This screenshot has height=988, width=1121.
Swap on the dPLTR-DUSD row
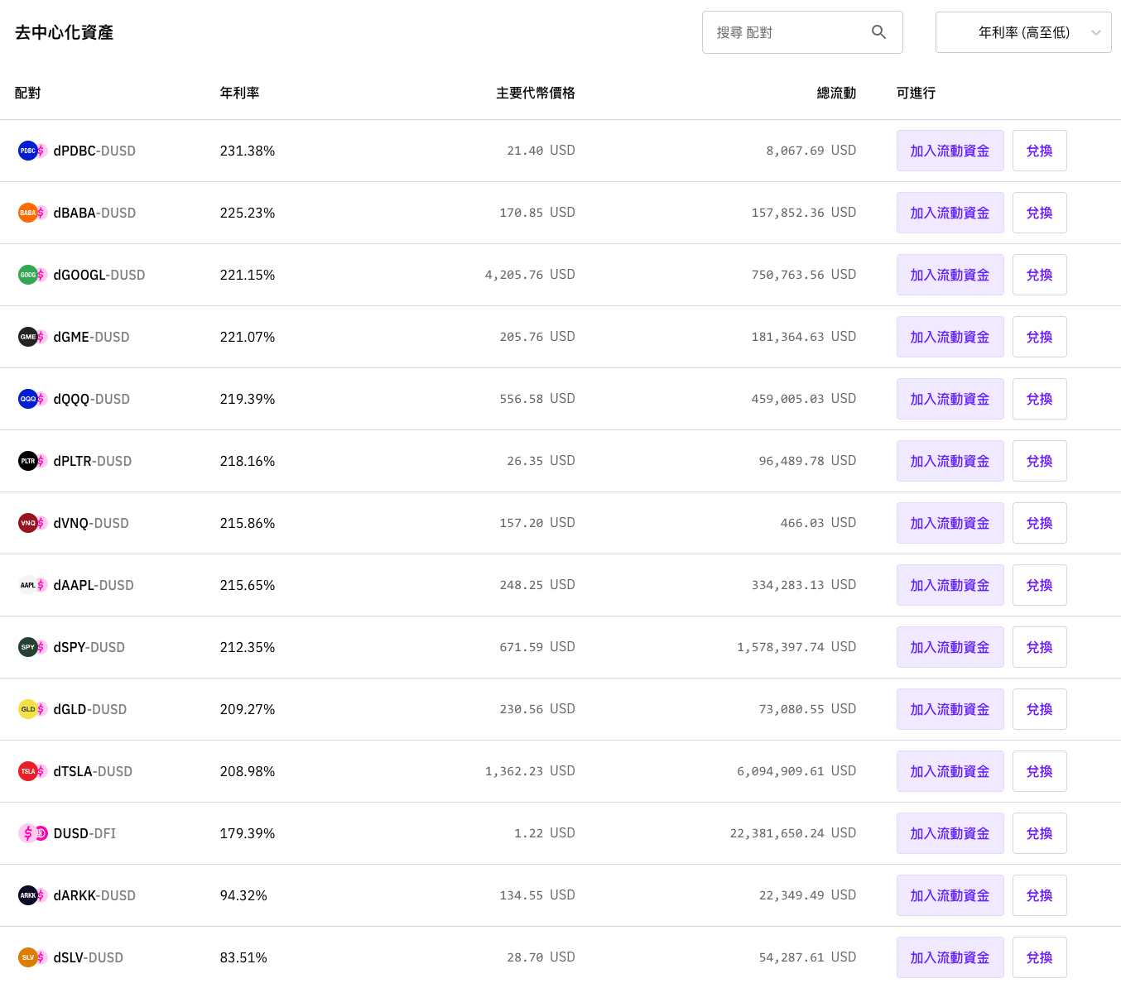1039,461
